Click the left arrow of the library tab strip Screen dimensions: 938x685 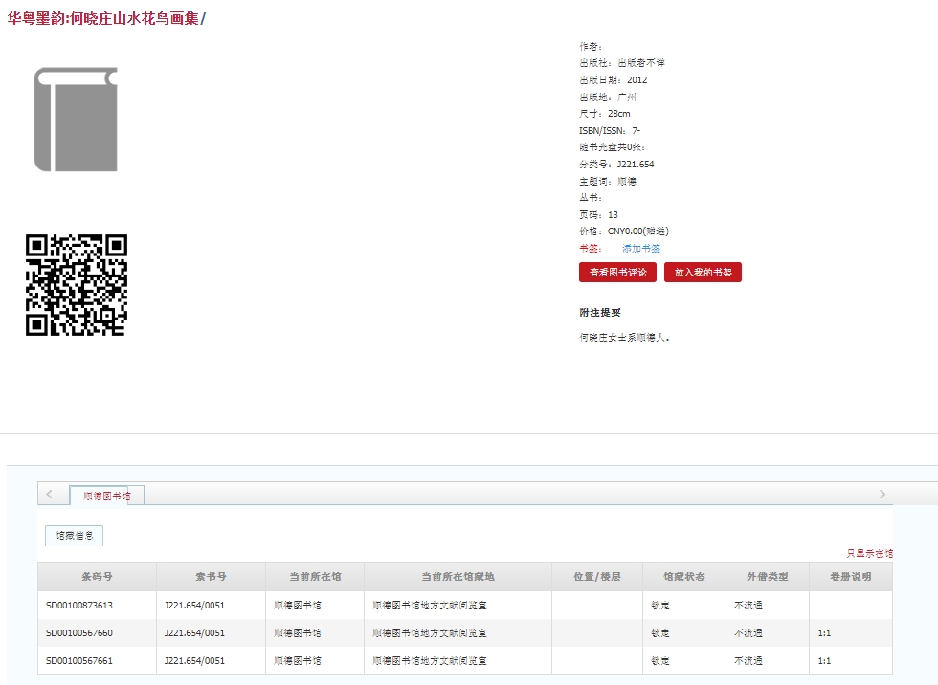tap(49, 495)
